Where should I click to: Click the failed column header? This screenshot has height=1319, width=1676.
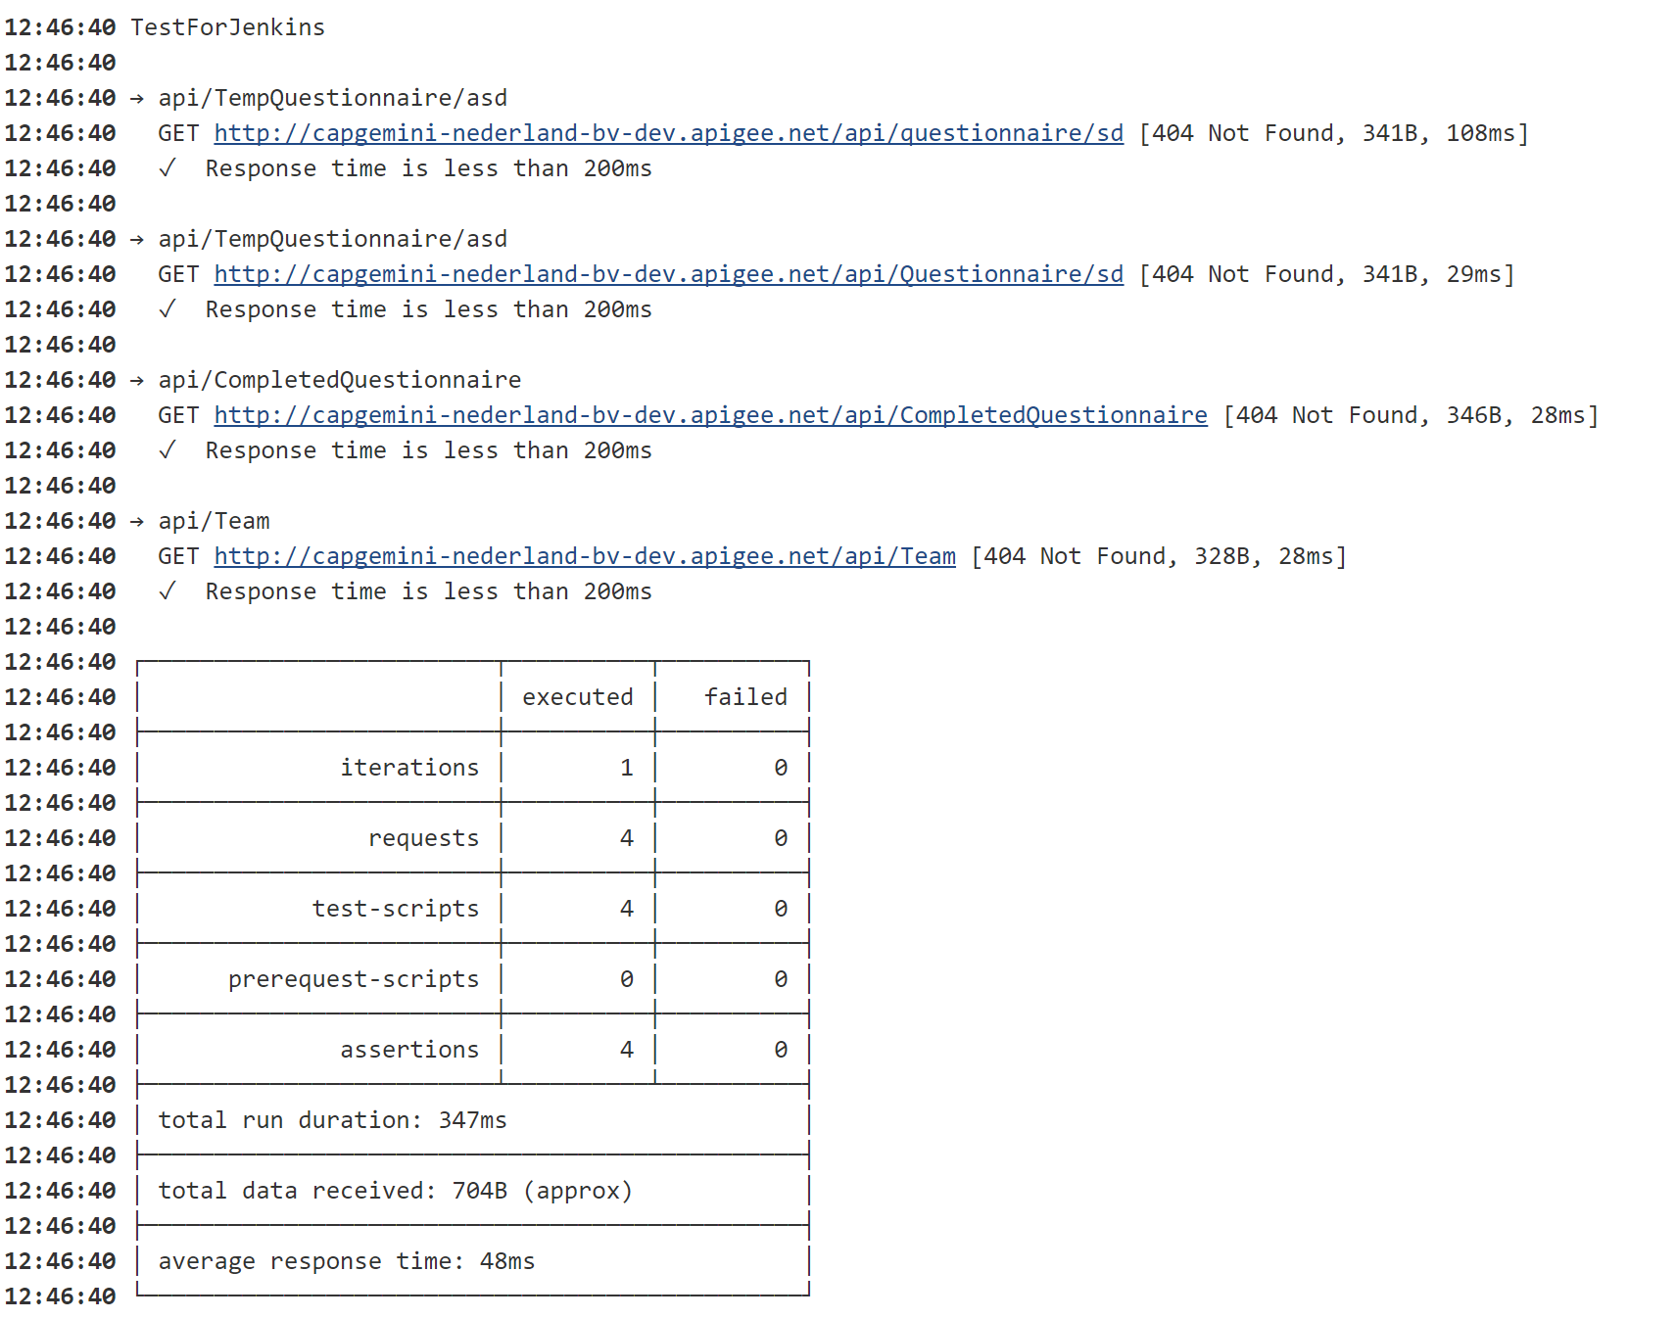[x=745, y=697]
